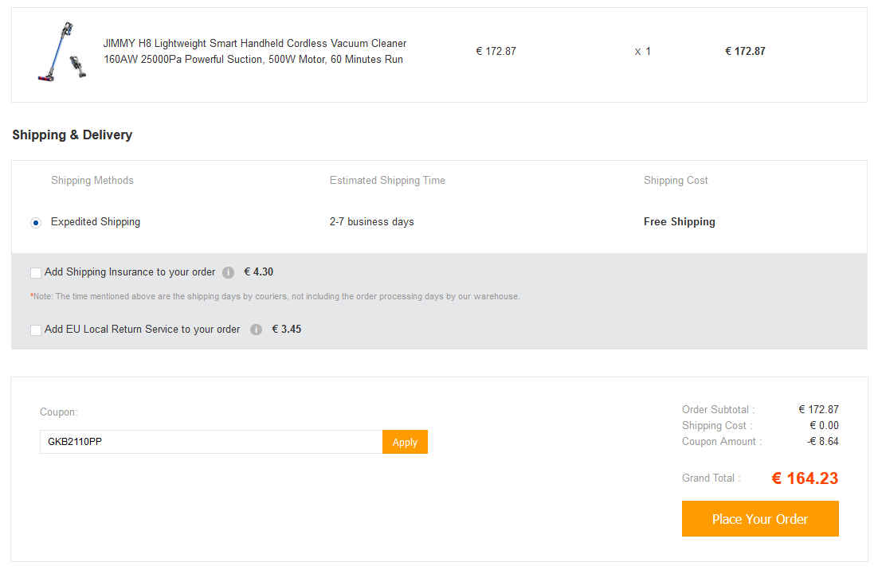Apply the coupon code
Image resolution: width=874 pixels, height=570 pixels.
pyautogui.click(x=405, y=442)
